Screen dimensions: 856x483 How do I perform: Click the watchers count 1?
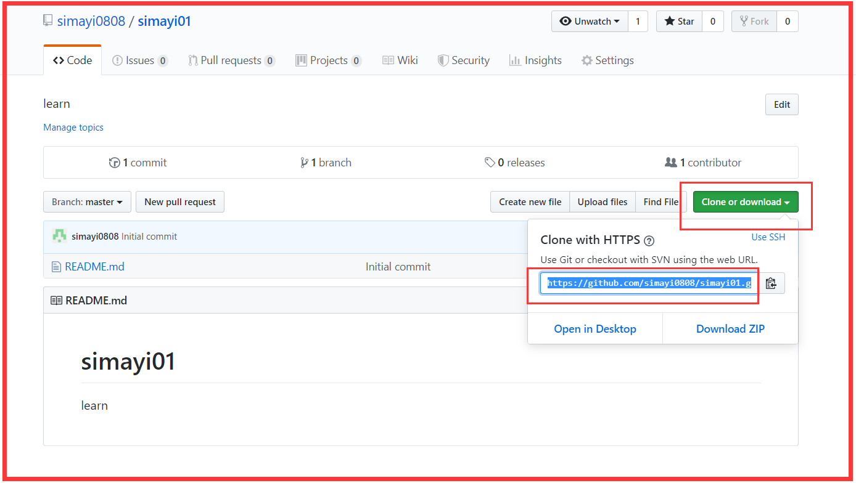[x=638, y=22]
